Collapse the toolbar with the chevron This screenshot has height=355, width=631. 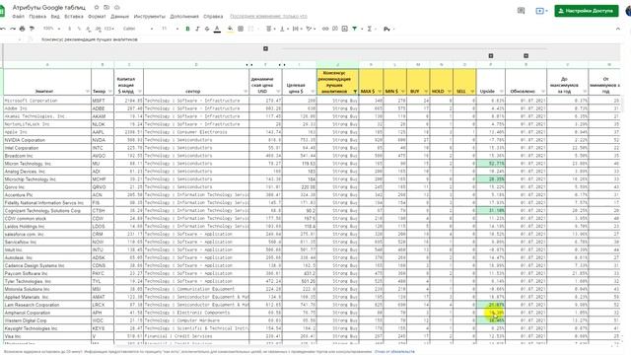618,29
